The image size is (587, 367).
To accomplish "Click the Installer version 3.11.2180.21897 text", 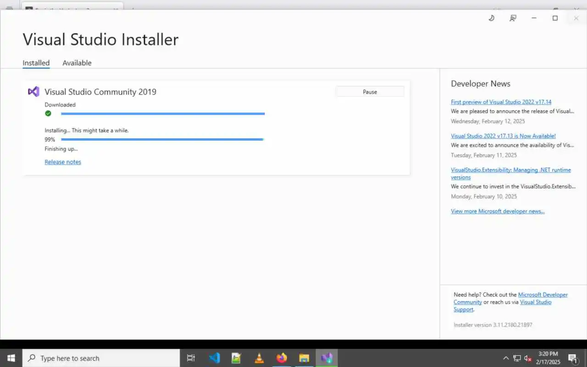I will 493,325.
